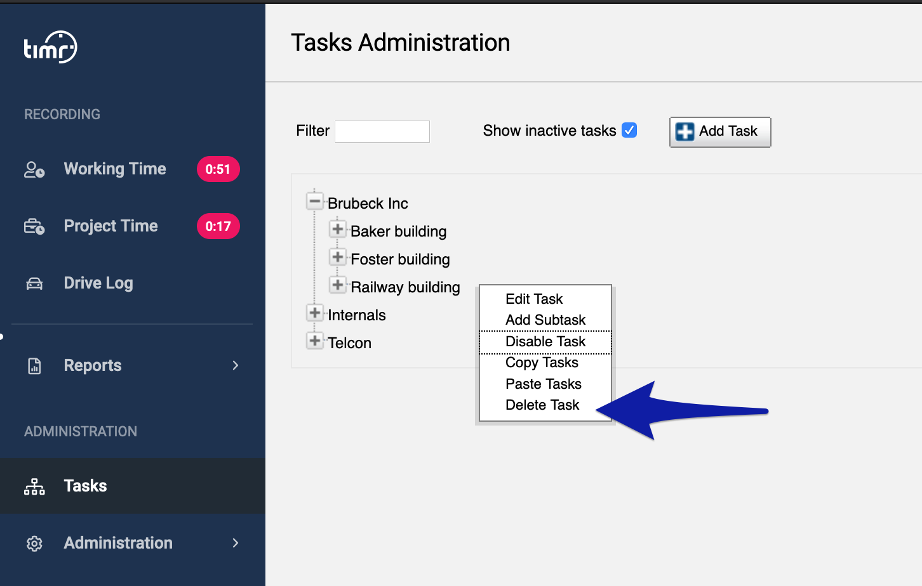Viewport: 922px width, 586px height.
Task: Click the Reports document icon
Action: (x=34, y=366)
